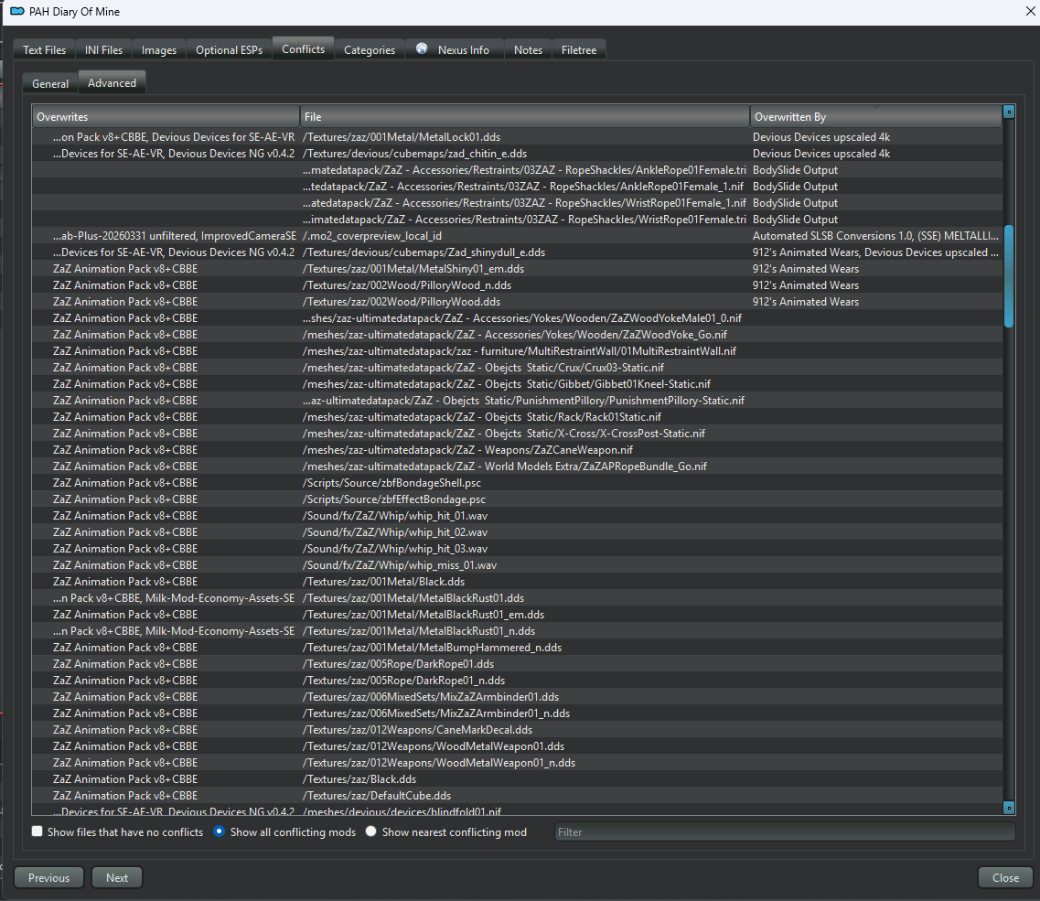The width and height of the screenshot is (1040, 901).
Task: Go to the Next mod
Action: (117, 877)
